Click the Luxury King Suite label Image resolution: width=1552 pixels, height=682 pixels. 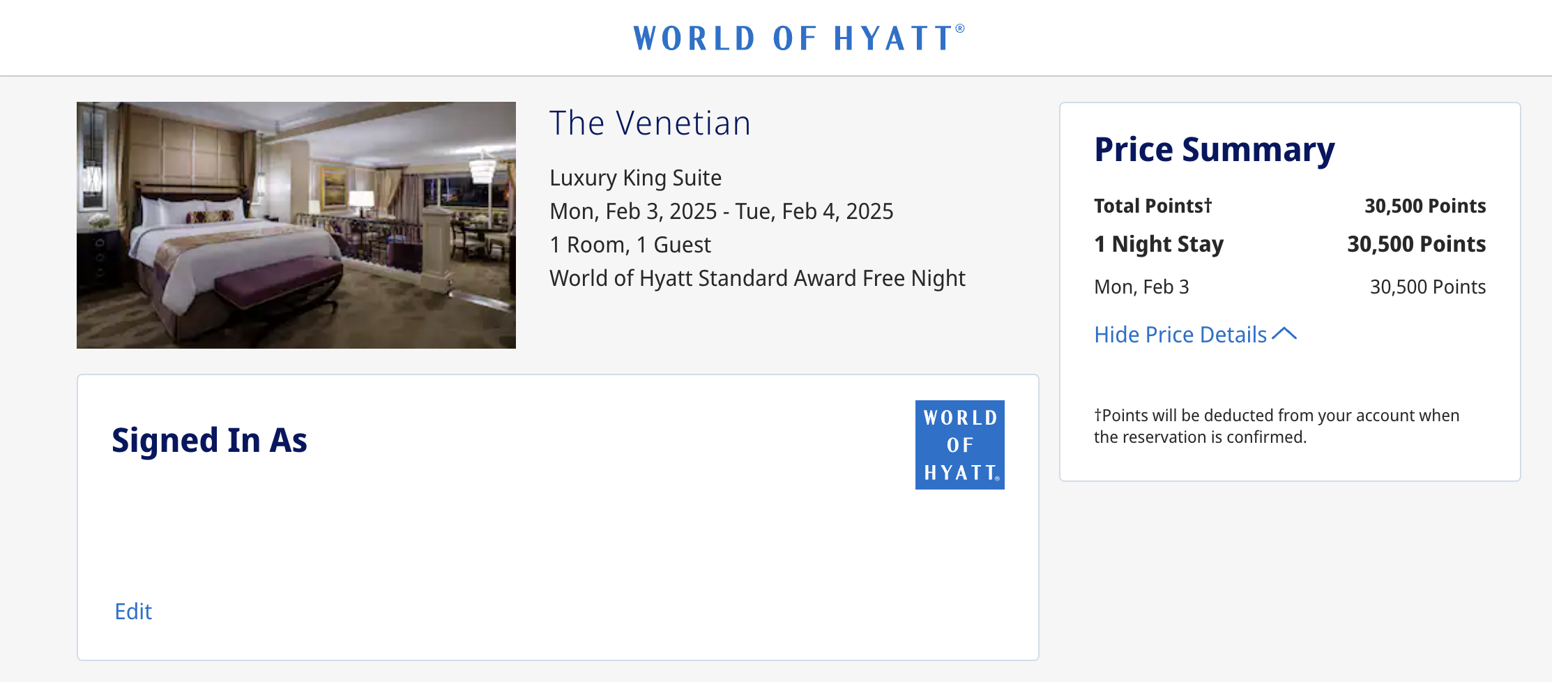coord(635,178)
